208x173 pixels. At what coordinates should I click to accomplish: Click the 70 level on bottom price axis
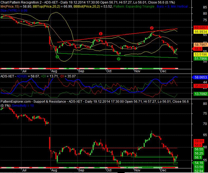(x=205, y=124)
